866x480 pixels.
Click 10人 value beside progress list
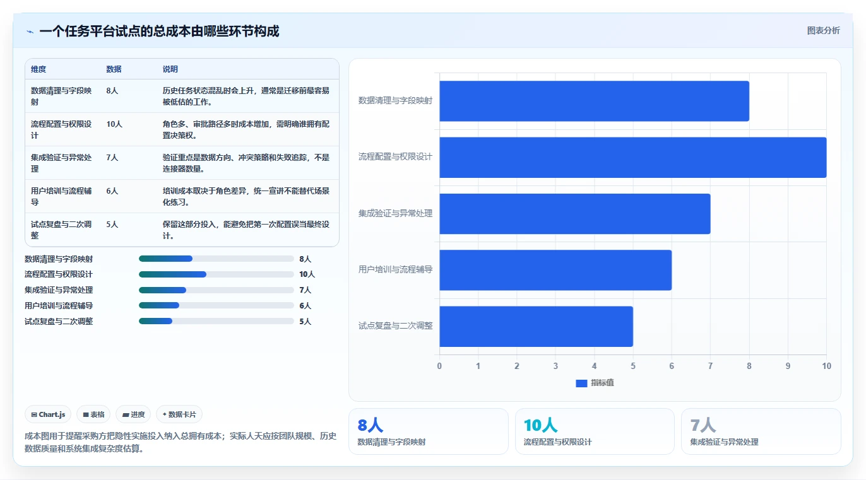(x=307, y=274)
